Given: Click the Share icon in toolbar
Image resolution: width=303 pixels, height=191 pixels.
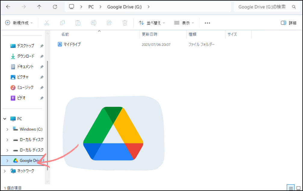Looking at the screenshot, I should pyautogui.click(x=109, y=23).
